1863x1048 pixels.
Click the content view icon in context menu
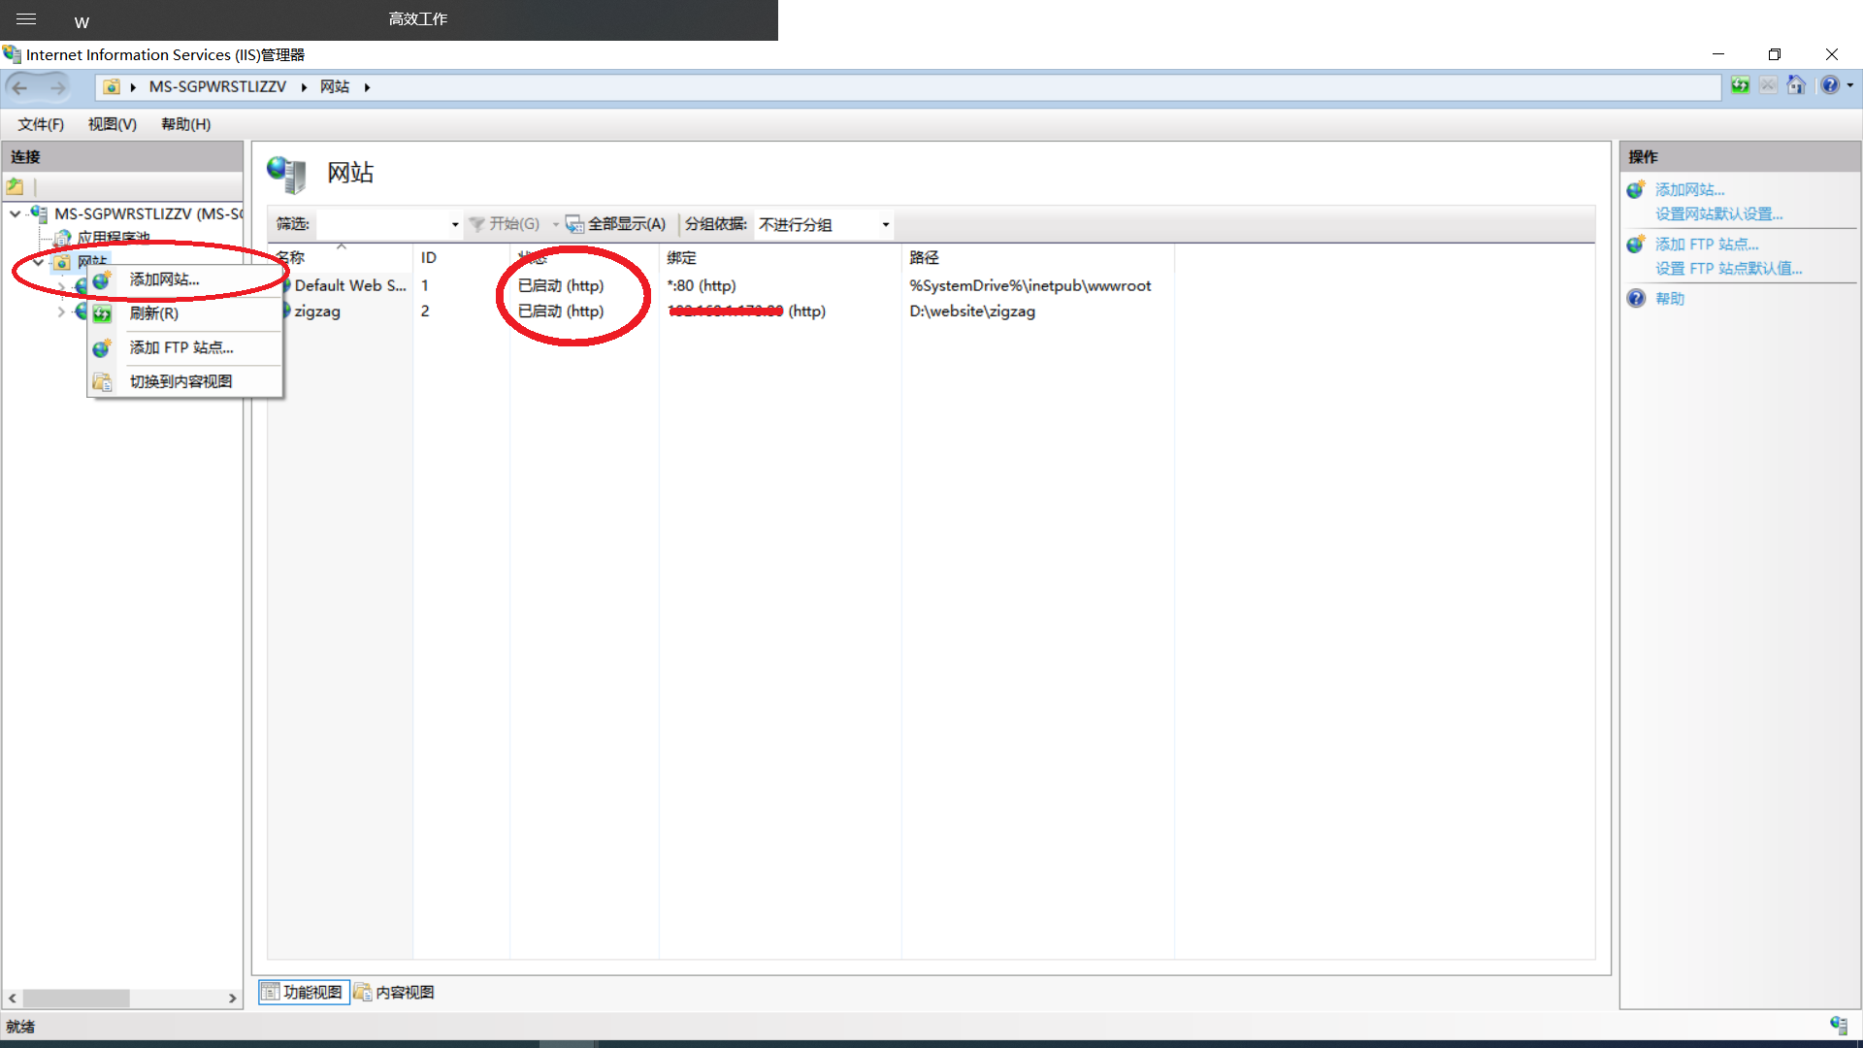point(102,381)
